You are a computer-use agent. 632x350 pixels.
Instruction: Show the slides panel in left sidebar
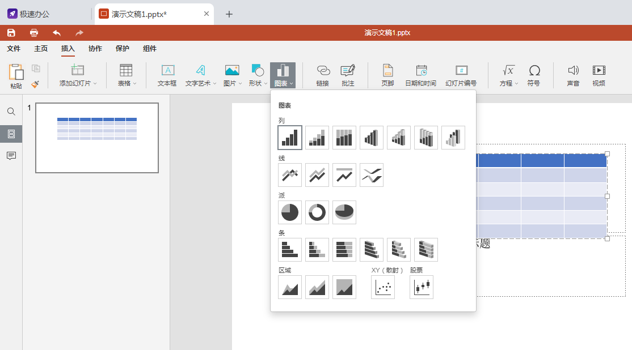click(x=11, y=134)
